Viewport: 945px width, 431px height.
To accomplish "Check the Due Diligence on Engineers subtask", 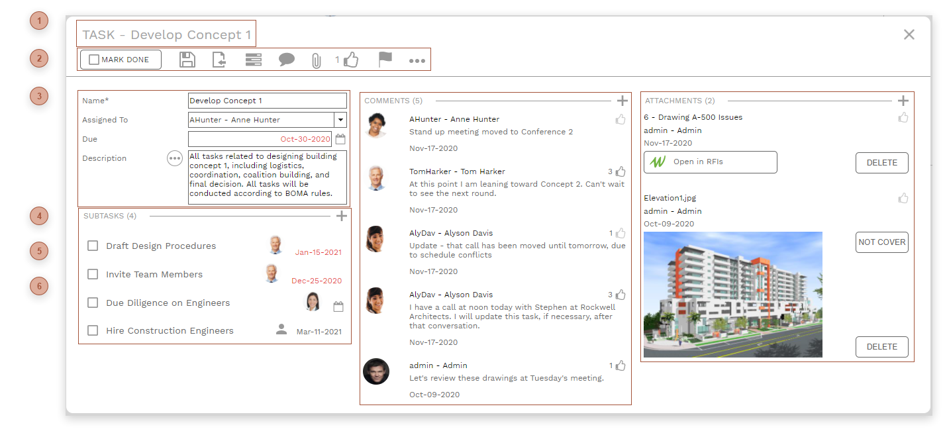I will point(93,303).
